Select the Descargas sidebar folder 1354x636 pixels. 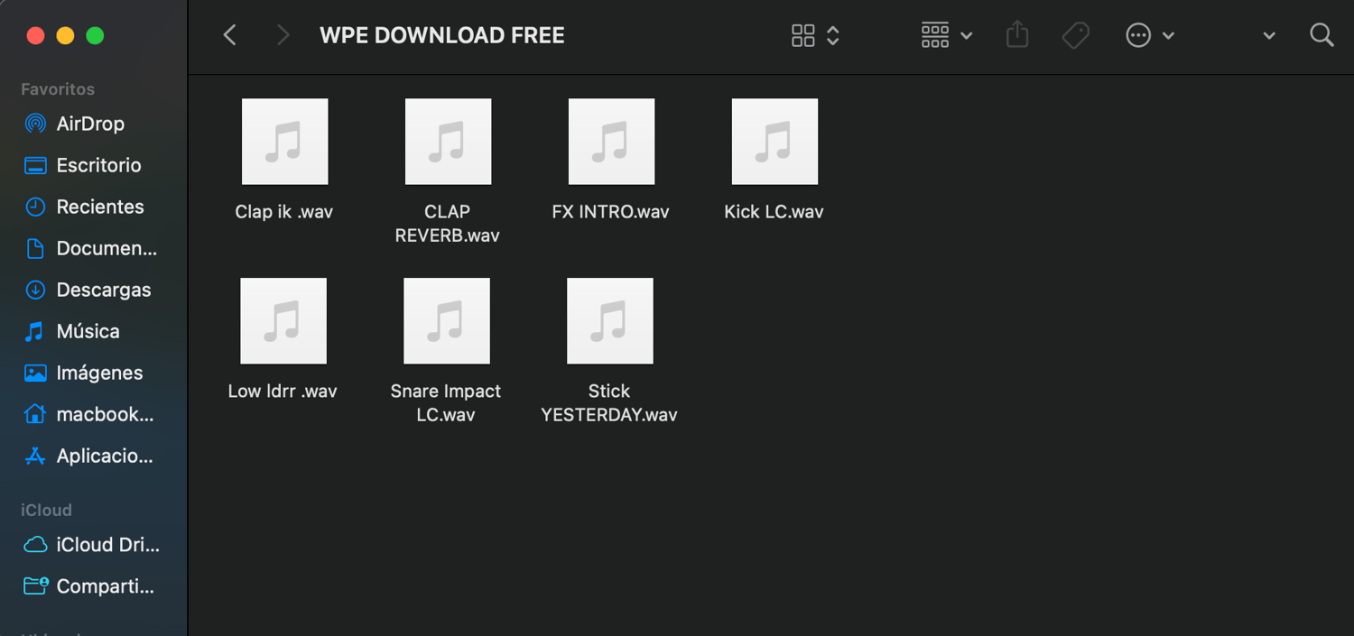pos(88,290)
